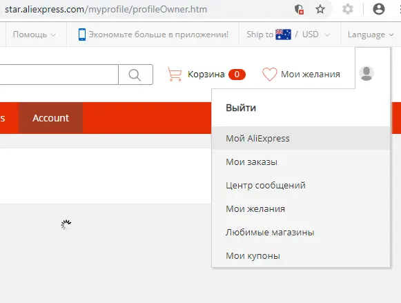Viewport: 401px width, 303px height.
Task: Click the blue mobile phone app icon
Action: click(82, 35)
